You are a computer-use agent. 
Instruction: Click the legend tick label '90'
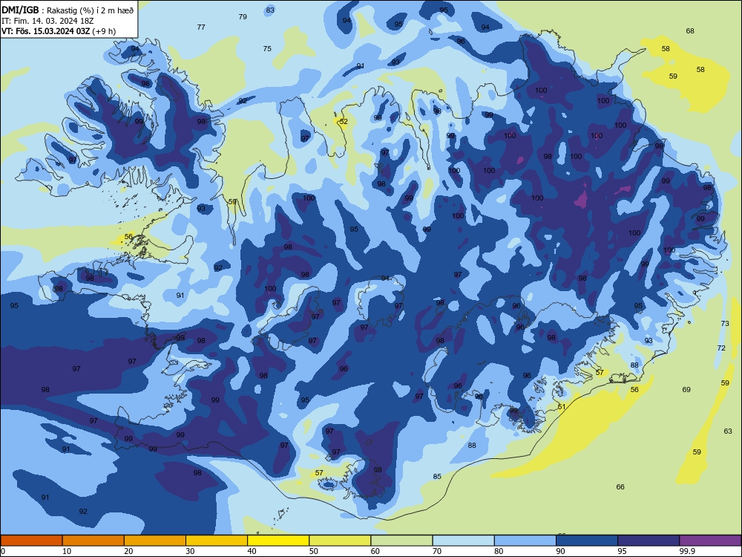pos(560,551)
